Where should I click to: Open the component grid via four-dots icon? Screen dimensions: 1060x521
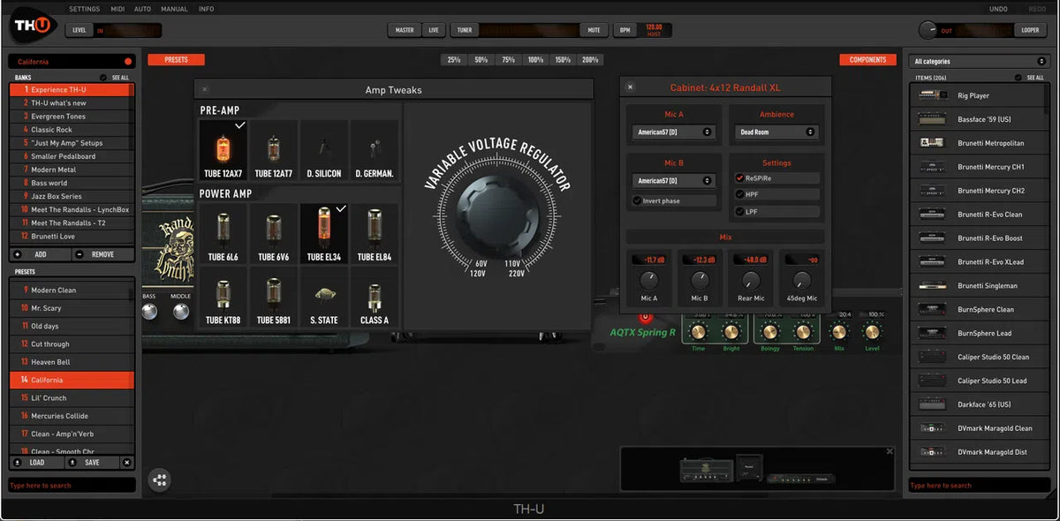tap(160, 479)
